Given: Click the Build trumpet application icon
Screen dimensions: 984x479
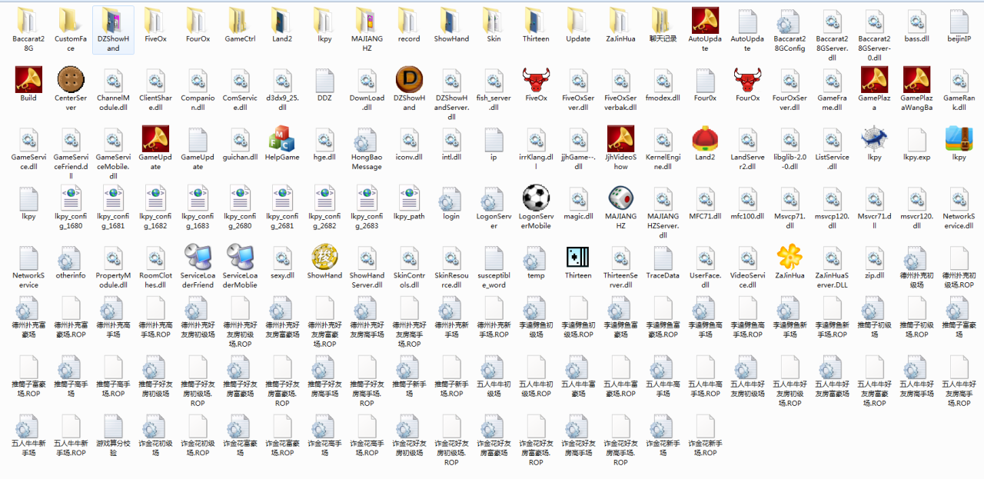Looking at the screenshot, I should [x=28, y=80].
